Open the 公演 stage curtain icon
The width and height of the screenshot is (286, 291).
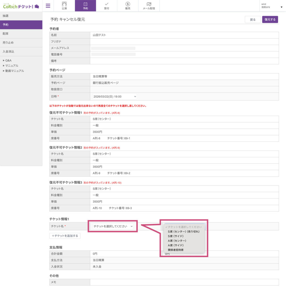[x=64, y=4]
